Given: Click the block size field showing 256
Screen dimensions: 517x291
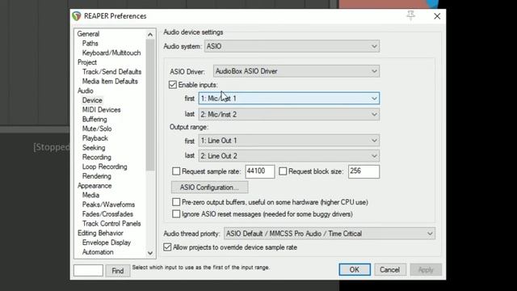Looking at the screenshot, I should (x=364, y=171).
